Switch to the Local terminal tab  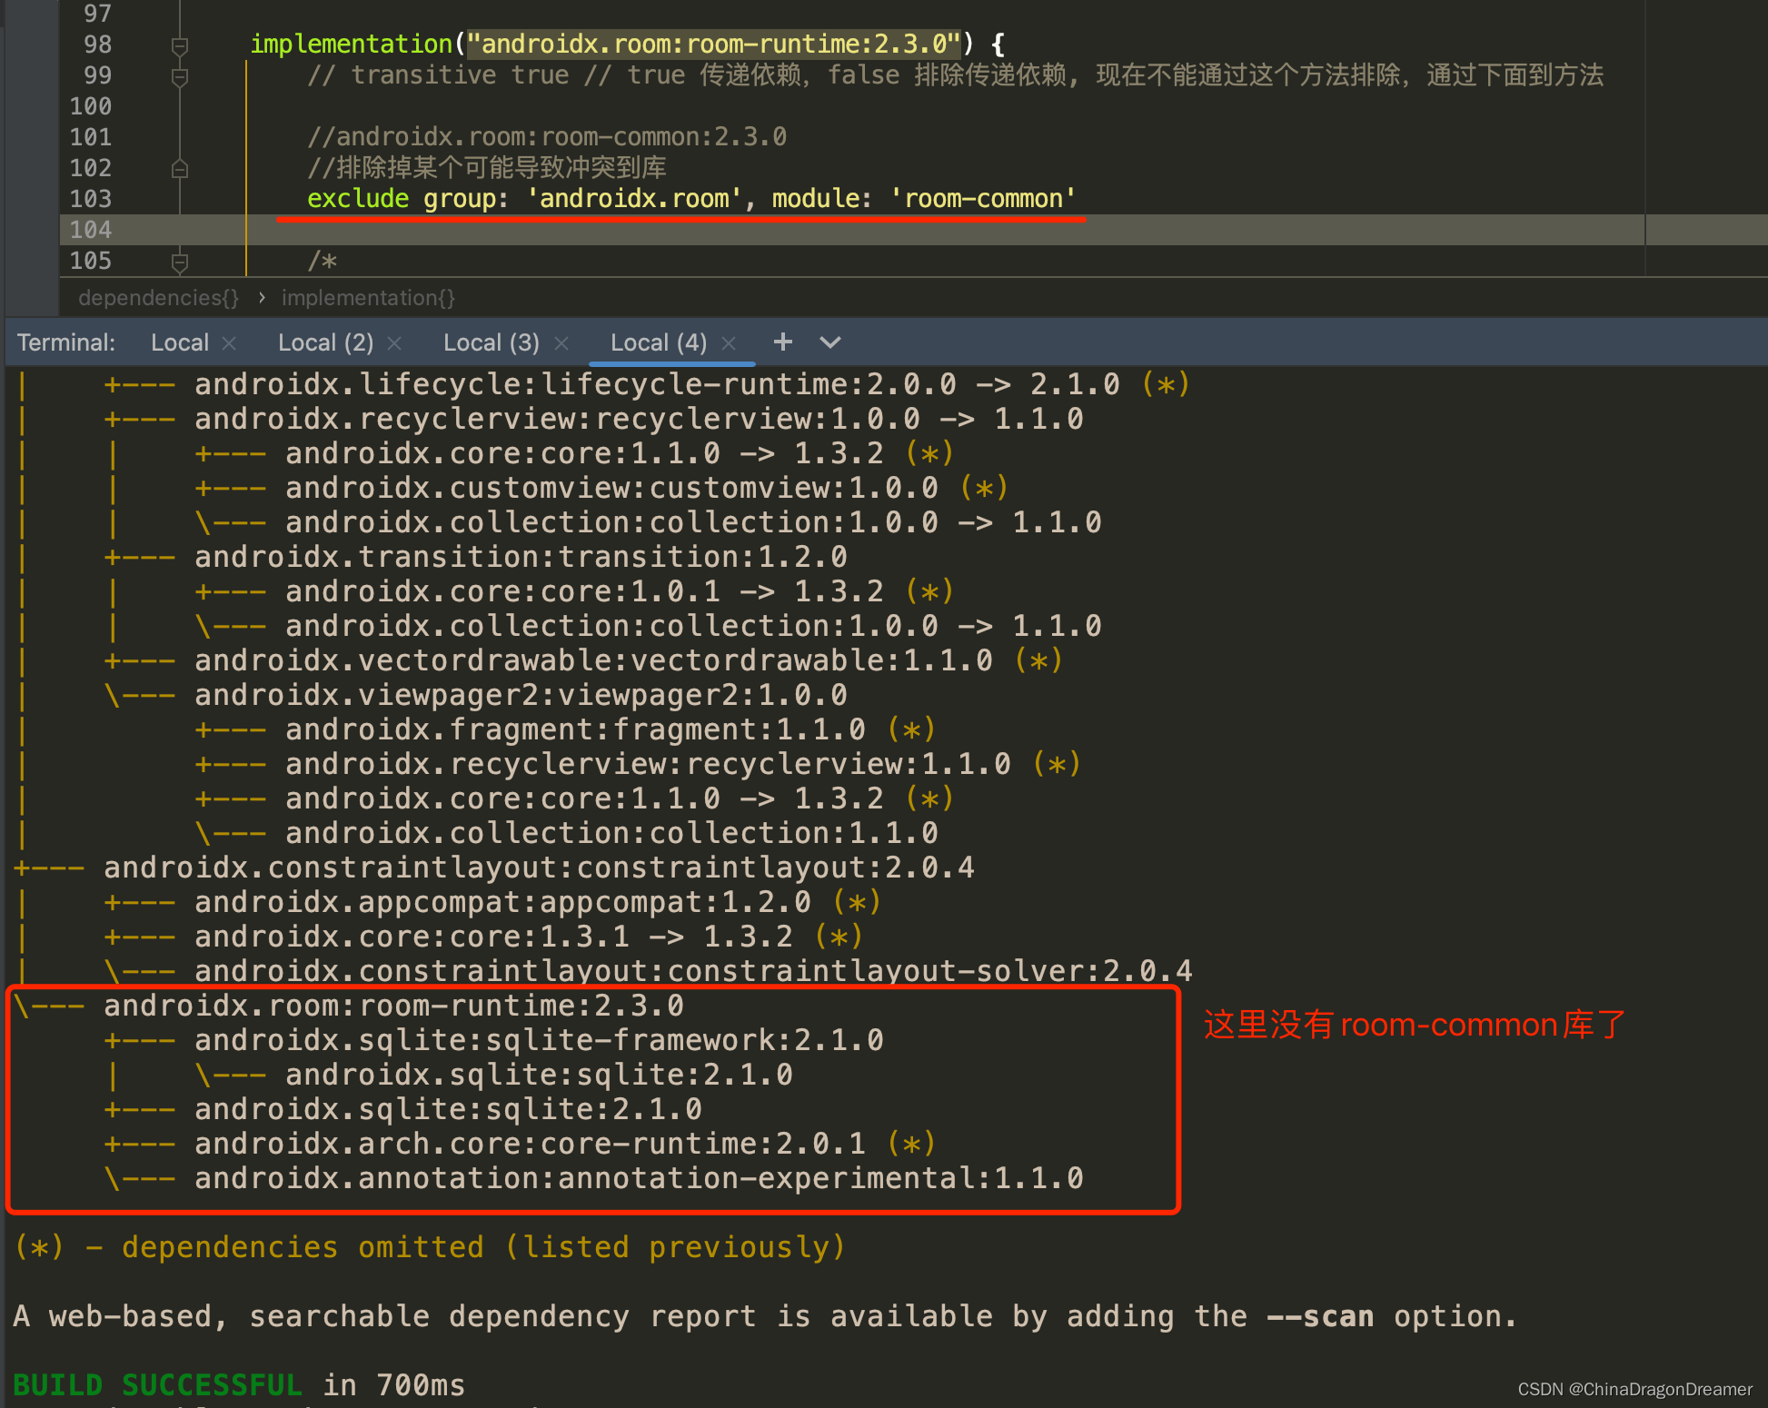click(x=180, y=342)
